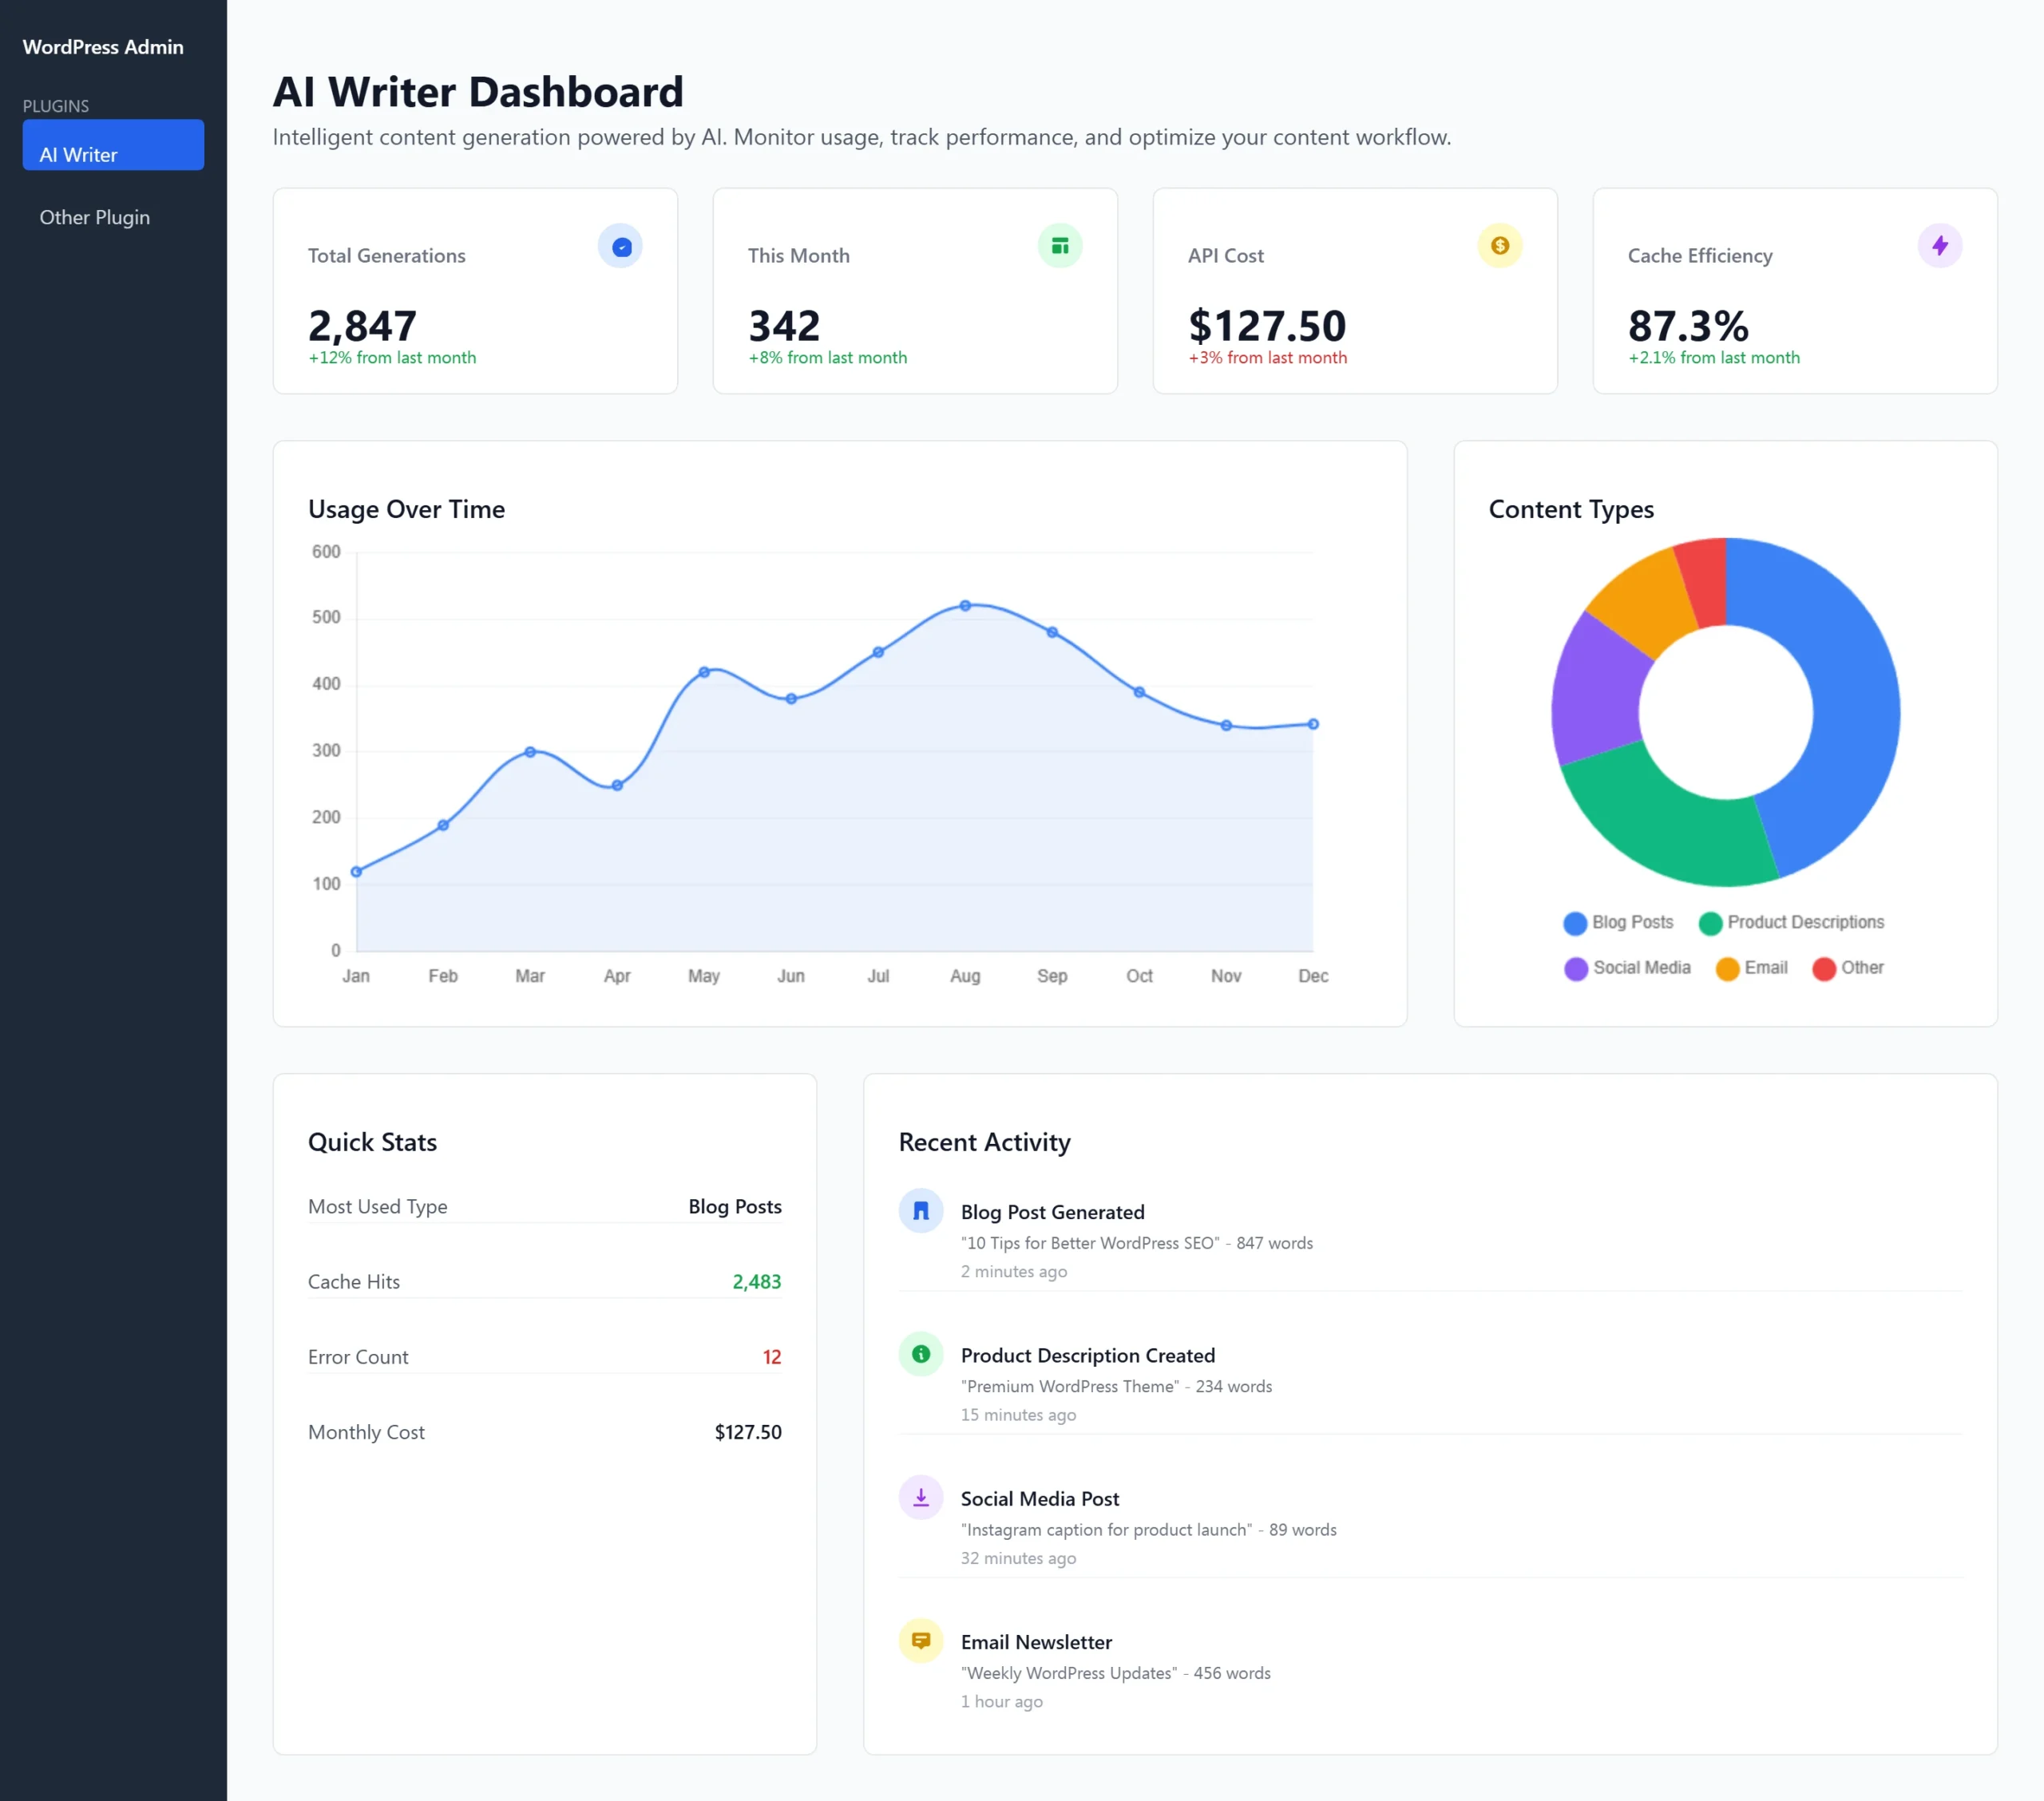Toggle the Other legend item
The width and height of the screenshot is (2044, 1801).
pos(1848,968)
